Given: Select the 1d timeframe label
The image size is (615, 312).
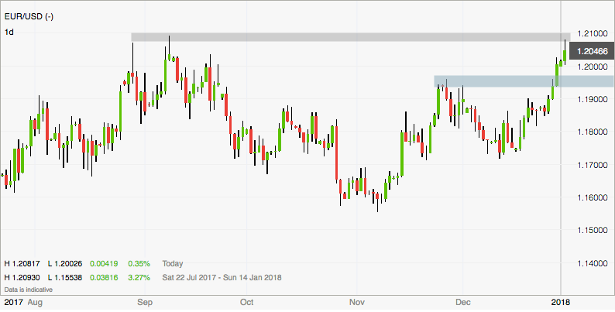Looking at the screenshot, I should pyautogui.click(x=9, y=33).
